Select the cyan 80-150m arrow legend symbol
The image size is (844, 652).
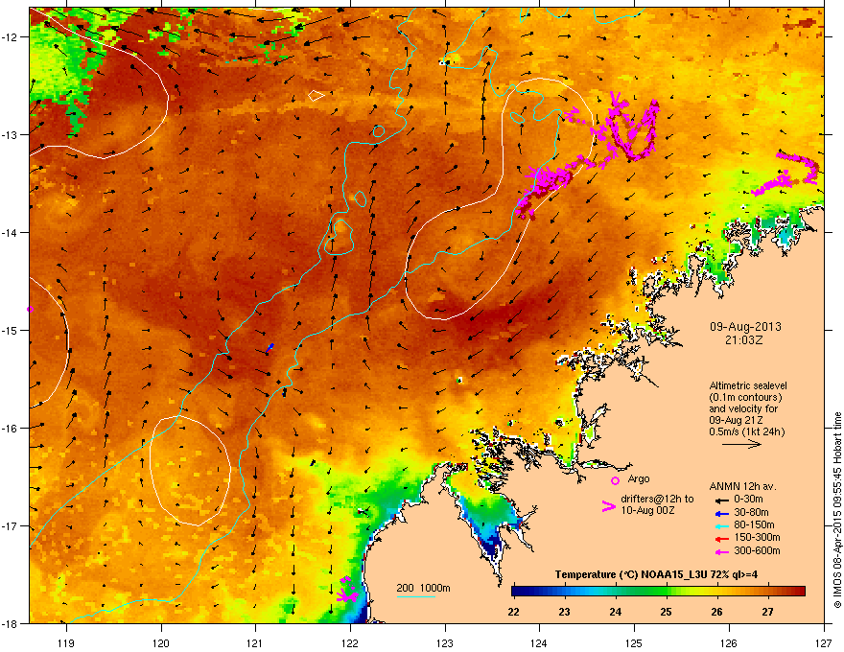pos(721,526)
